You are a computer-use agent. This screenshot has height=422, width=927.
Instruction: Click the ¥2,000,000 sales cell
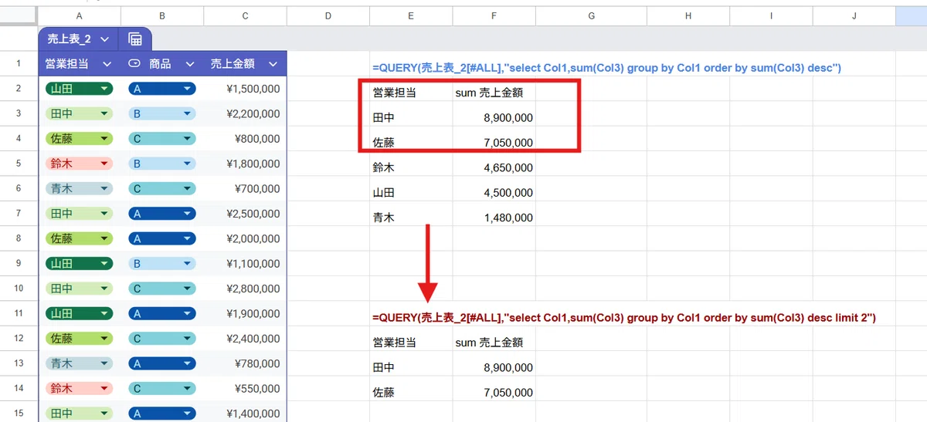[245, 238]
